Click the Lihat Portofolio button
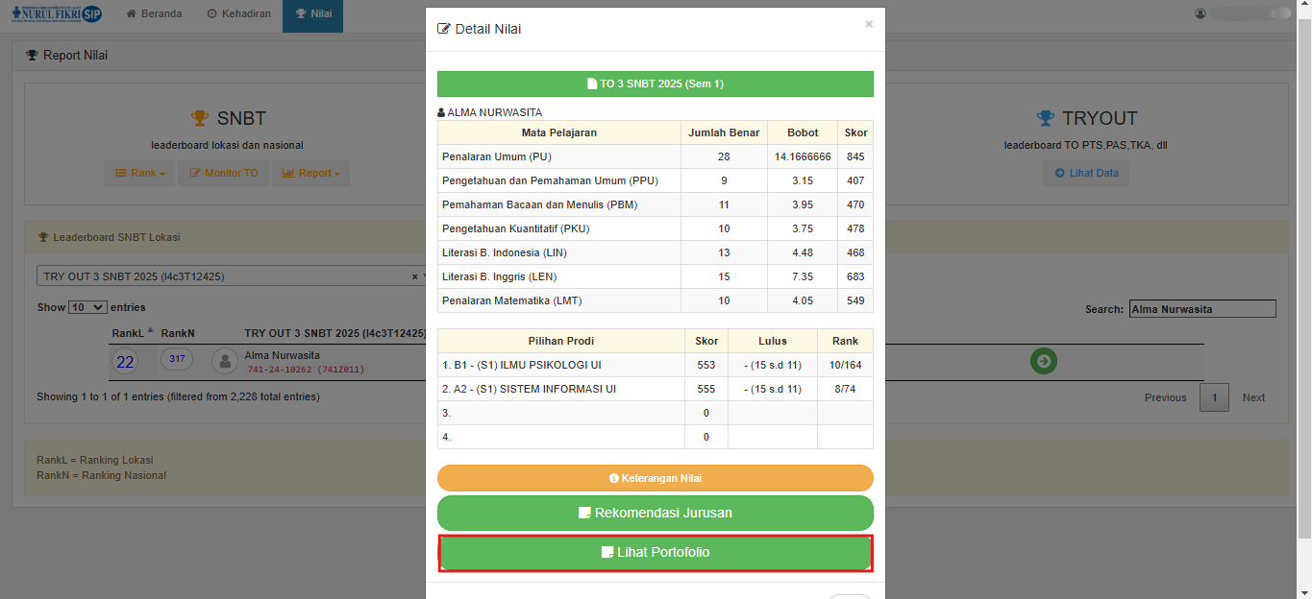1312x599 pixels. coord(656,553)
